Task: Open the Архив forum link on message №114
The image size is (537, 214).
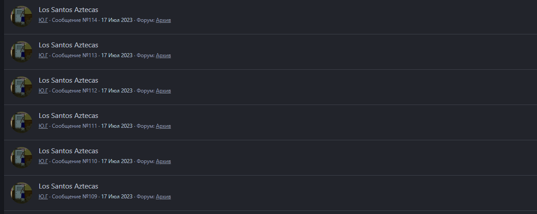Action: pyautogui.click(x=163, y=20)
